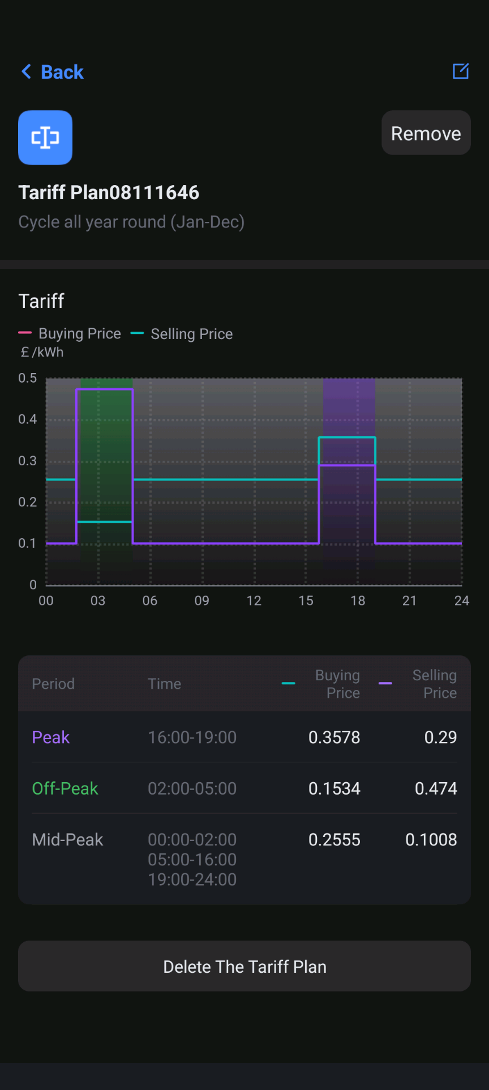Select the Peak period row

click(x=244, y=737)
